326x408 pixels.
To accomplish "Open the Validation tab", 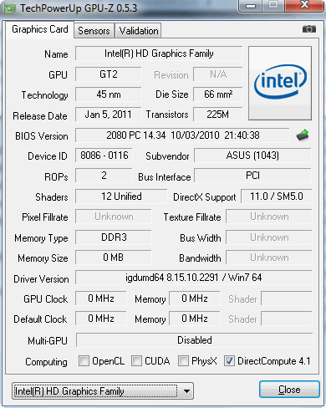I will coord(139,31).
